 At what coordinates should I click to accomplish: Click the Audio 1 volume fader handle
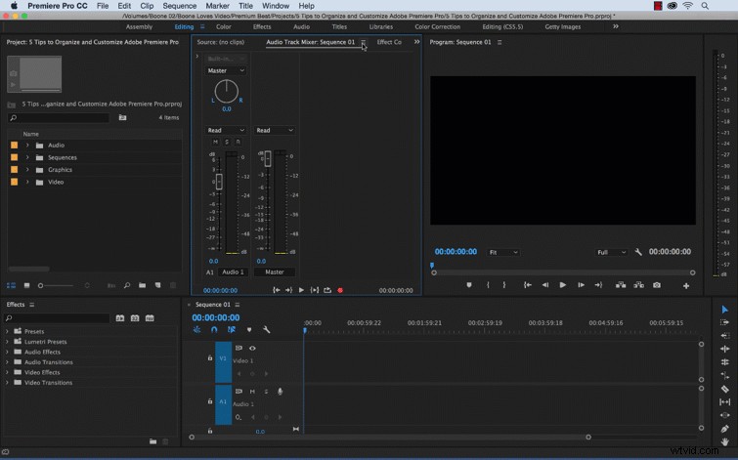pos(219,181)
